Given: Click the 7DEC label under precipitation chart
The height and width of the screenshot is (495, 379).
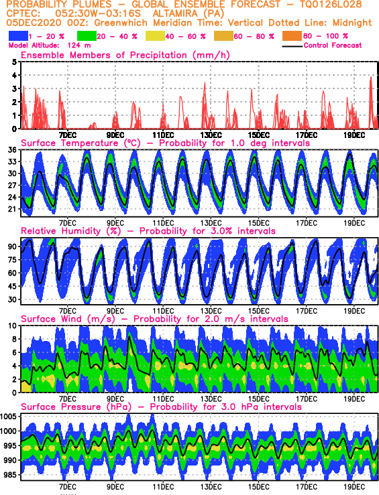Looking at the screenshot, I should coord(67,135).
